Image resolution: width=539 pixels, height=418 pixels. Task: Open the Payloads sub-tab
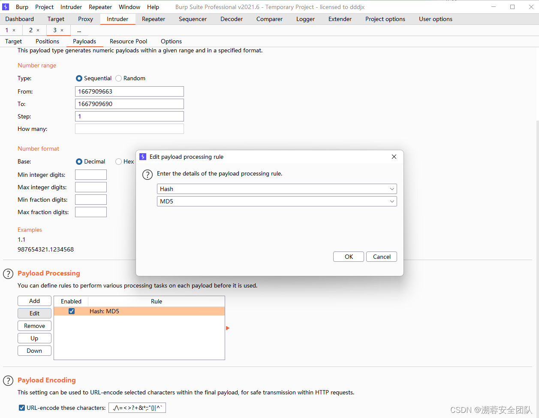[84, 41]
